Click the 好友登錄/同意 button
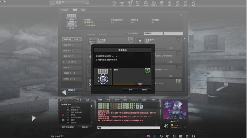This screenshot has width=247, height=138. 68,127
